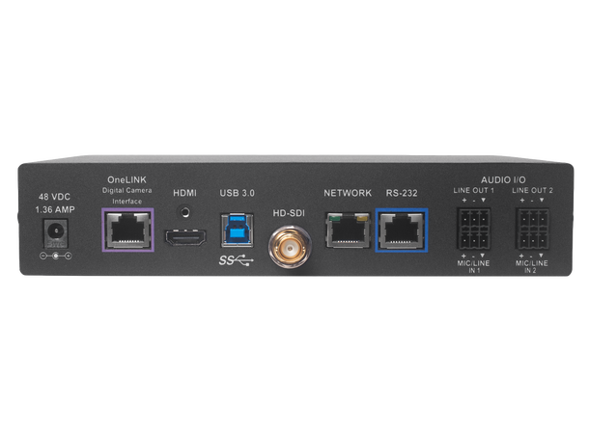Click the OneLINK label text
Screen dimensions: 589x434
(x=126, y=181)
